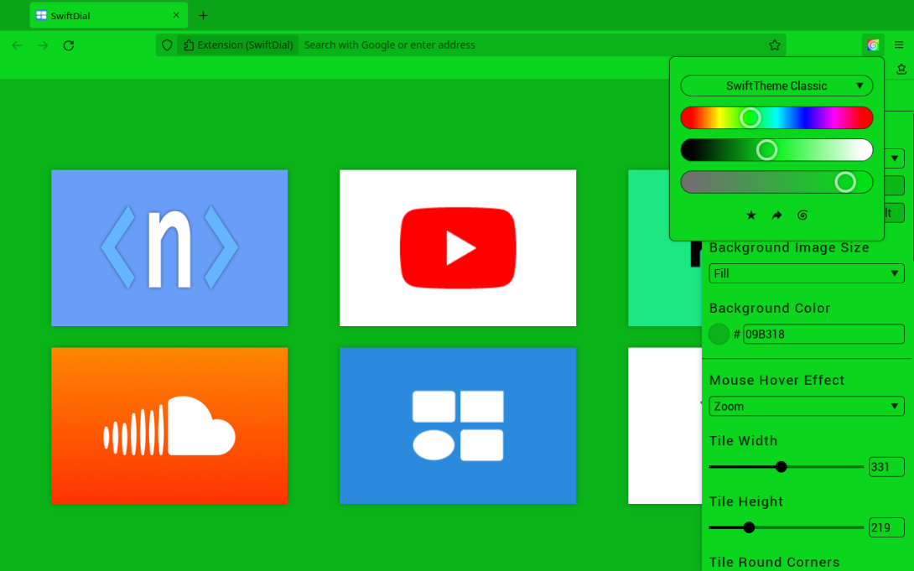914x571 pixels.
Task: Open the YouTube speed dial tile
Action: coord(458,247)
